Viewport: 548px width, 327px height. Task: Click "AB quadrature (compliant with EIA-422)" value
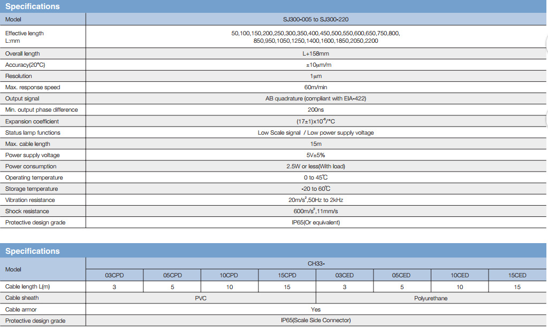pyautogui.click(x=316, y=98)
